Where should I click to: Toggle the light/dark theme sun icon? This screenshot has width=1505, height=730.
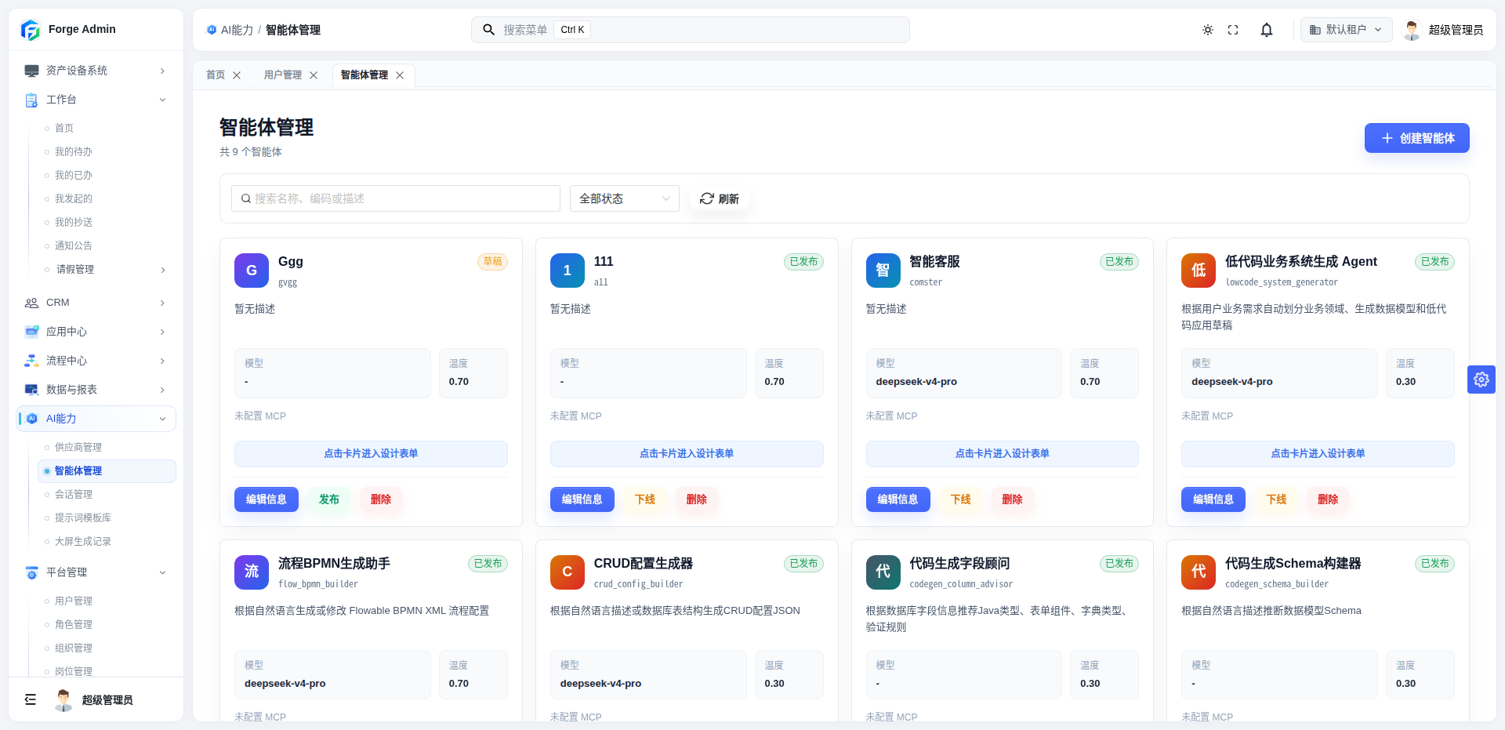coord(1208,30)
